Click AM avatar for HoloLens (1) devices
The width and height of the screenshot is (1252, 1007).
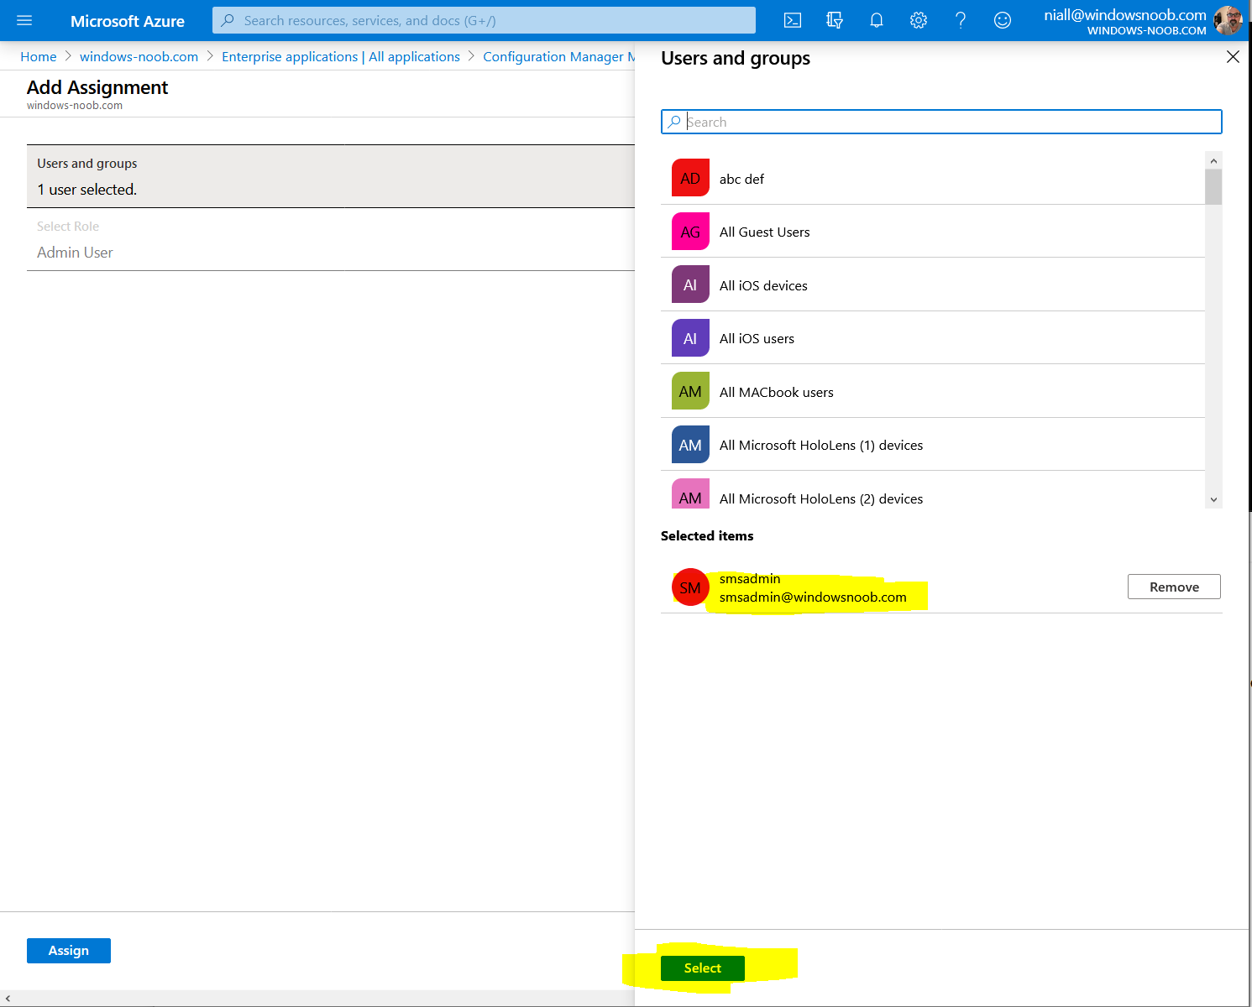[690, 445]
